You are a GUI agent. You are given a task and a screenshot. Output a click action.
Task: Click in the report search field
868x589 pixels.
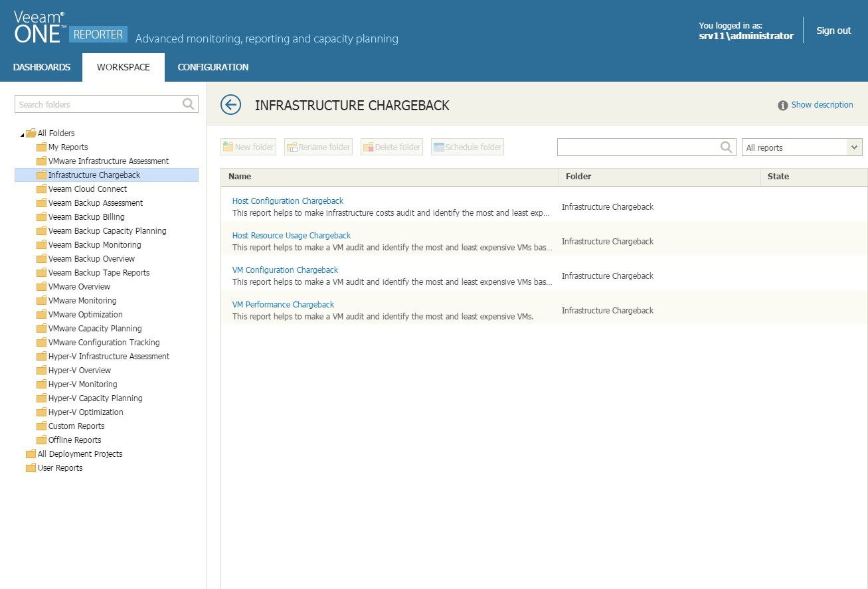tap(639, 147)
